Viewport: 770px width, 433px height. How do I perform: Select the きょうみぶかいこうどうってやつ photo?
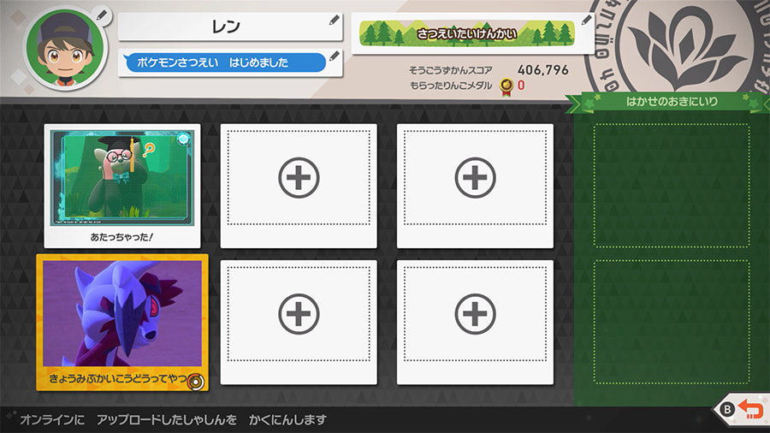pos(122,321)
